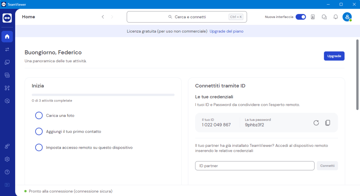Viewport: 360px width, 196px height.
Task: Refresh the password with circular arrow
Action: click(316, 123)
